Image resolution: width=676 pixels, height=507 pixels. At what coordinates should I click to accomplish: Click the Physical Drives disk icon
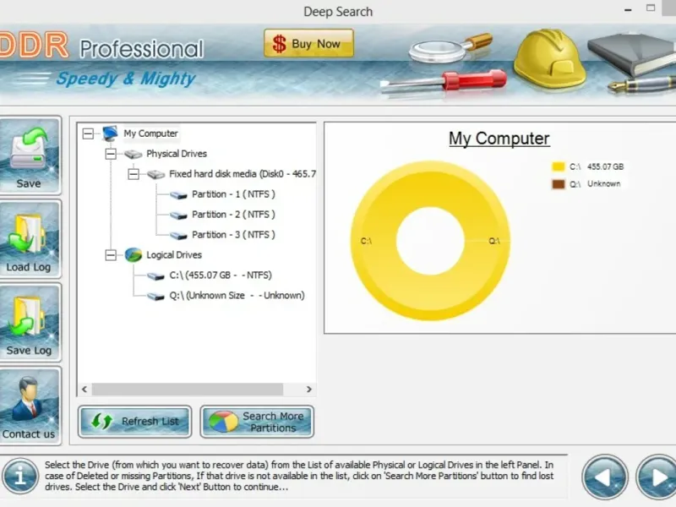[x=134, y=155]
